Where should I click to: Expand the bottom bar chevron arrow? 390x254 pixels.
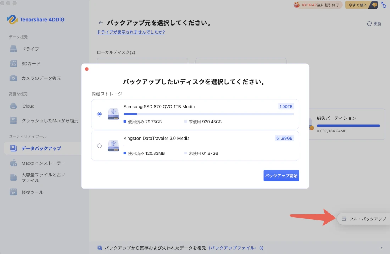tap(381, 248)
